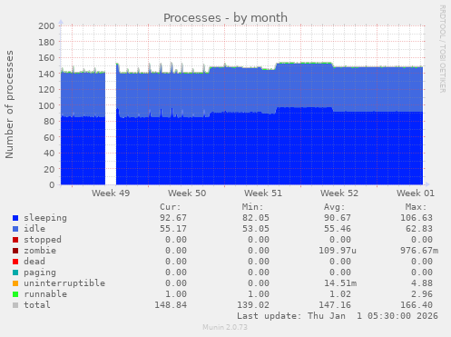451x337 pixels.
Task: Click the 'idle' legend label
Action: click(34, 229)
